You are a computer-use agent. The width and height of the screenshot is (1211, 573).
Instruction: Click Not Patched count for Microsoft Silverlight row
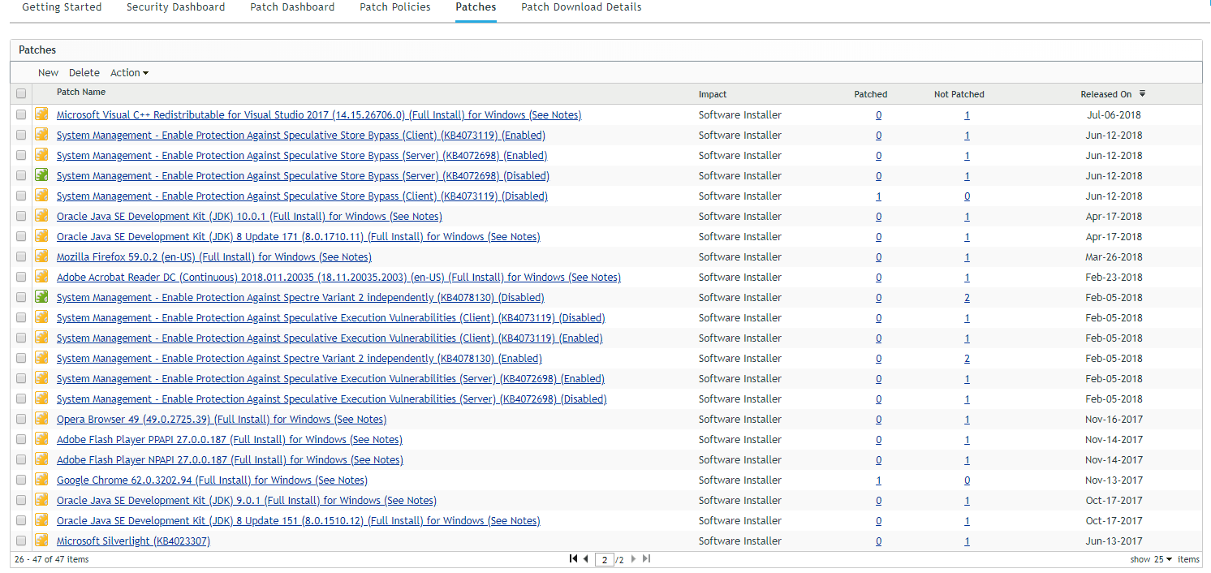click(x=967, y=541)
